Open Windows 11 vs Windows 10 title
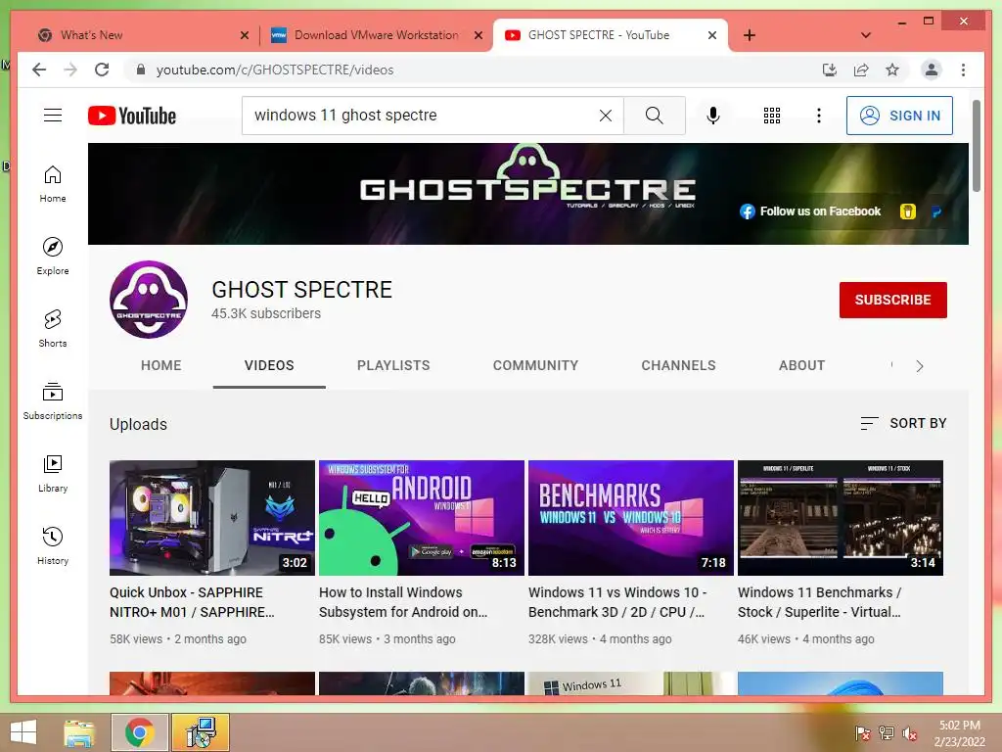The image size is (1002, 752). (x=617, y=602)
